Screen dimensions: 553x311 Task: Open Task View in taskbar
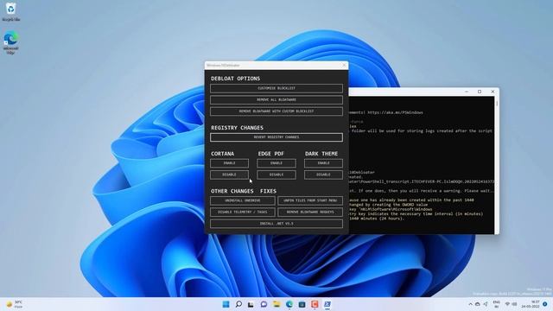(x=251, y=304)
